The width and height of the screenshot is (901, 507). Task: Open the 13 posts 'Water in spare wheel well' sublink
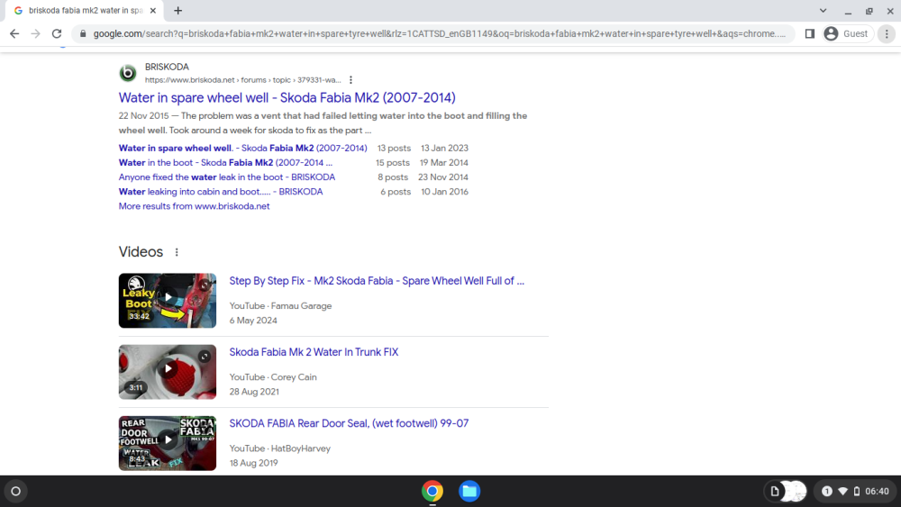[242, 149]
